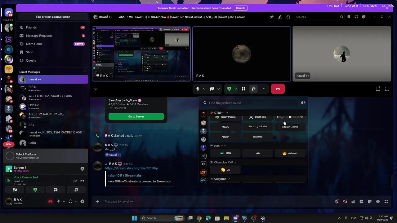Screen dimensions: 397x223
Task: Toggle the red streamer mode icon by RAK
Action: tap(50, 201)
